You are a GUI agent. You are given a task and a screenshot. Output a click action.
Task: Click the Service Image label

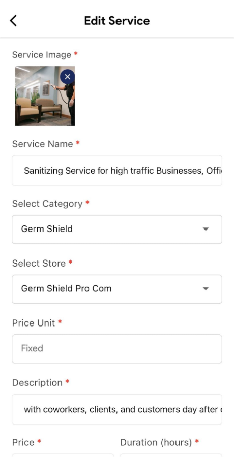point(42,55)
